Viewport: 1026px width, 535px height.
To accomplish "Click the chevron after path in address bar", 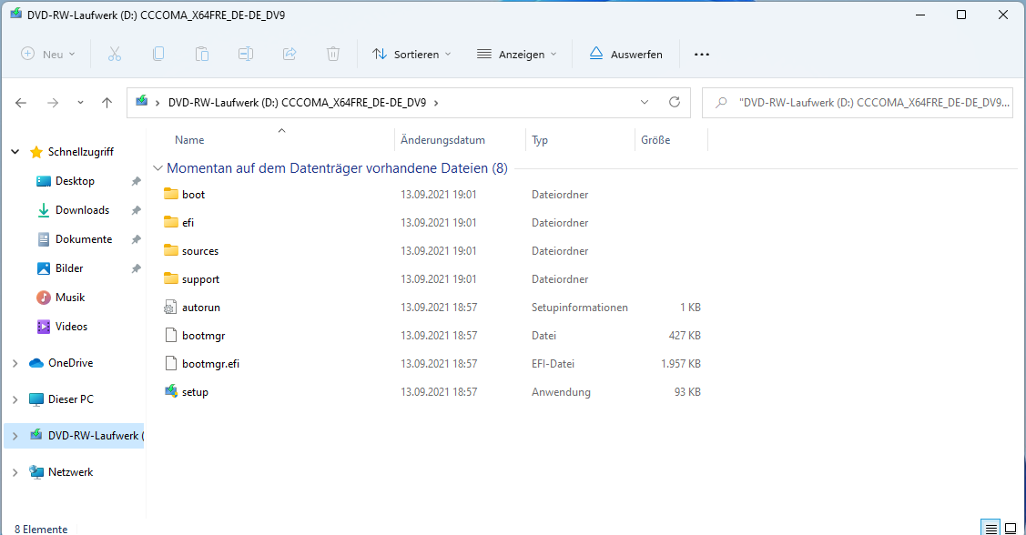I will pyautogui.click(x=436, y=103).
